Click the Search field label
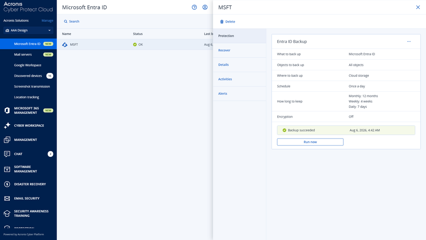The height and width of the screenshot is (240, 426). coord(74,21)
